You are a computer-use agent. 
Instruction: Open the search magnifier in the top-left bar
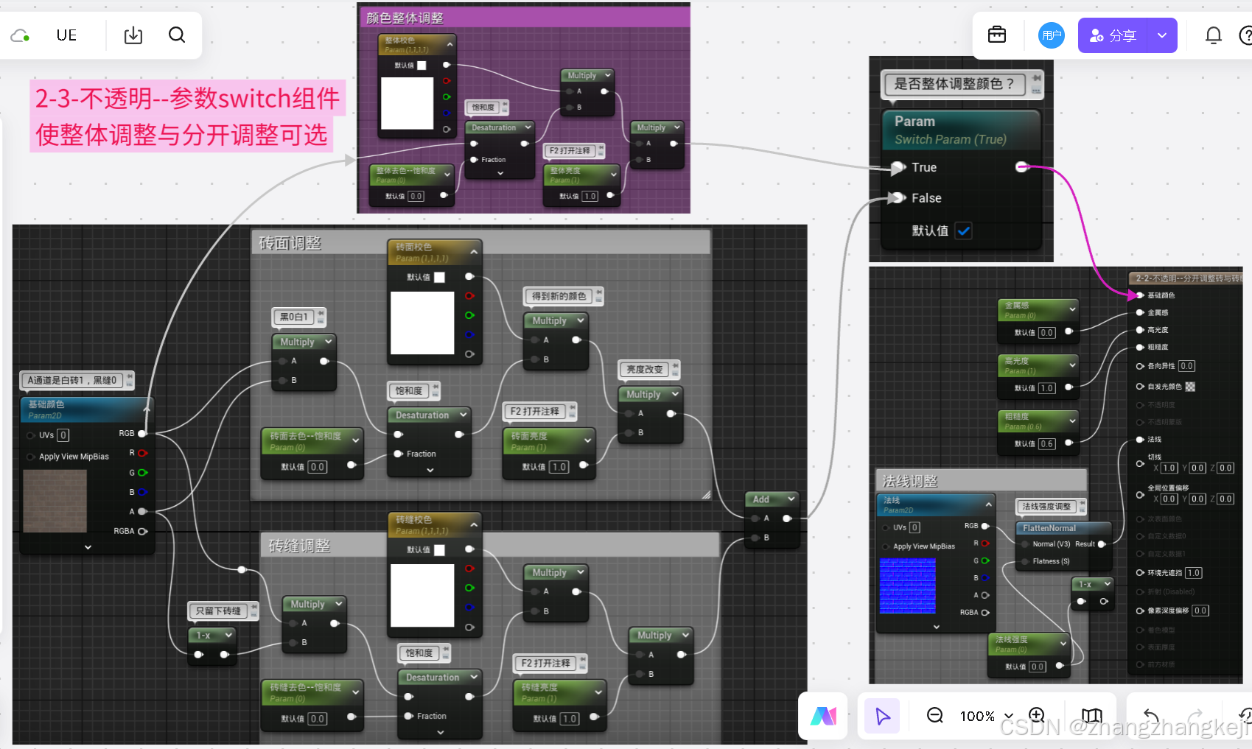pyautogui.click(x=176, y=35)
